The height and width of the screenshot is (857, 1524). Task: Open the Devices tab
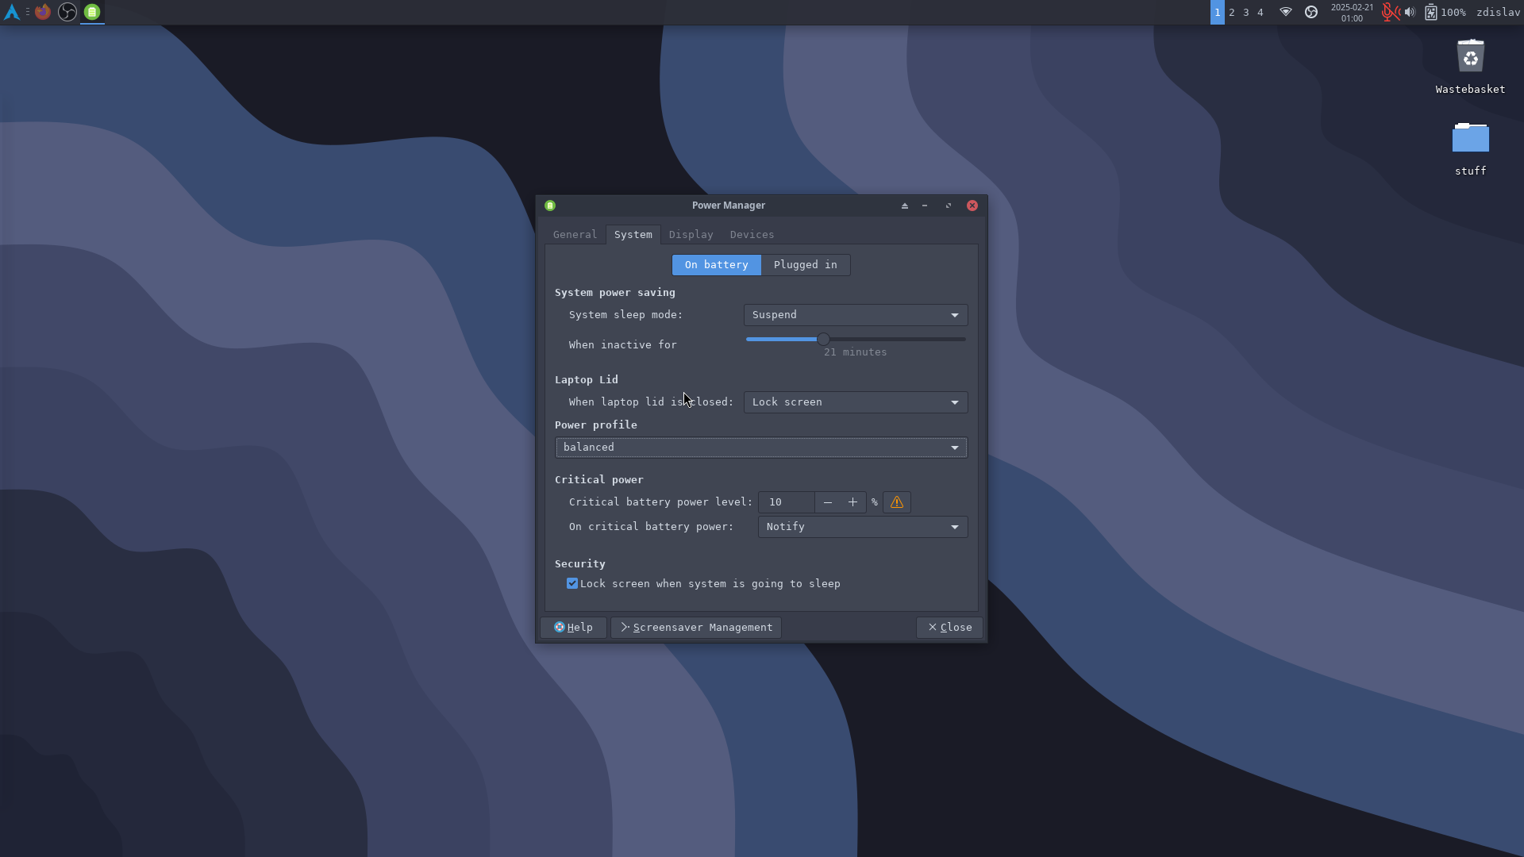point(752,235)
